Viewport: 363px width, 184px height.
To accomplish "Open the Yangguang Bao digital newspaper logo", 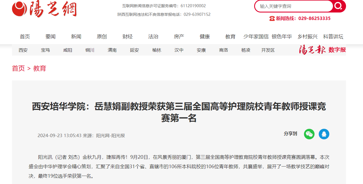I will pos(312,50).
